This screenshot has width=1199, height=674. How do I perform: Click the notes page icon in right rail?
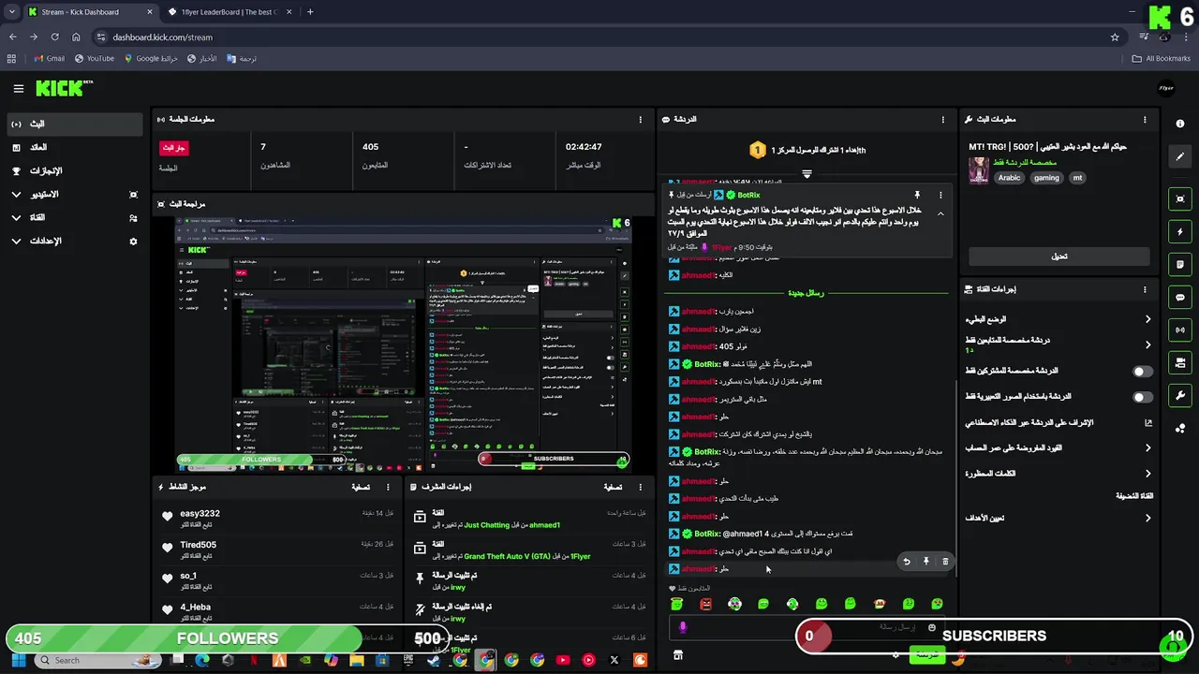(1180, 264)
